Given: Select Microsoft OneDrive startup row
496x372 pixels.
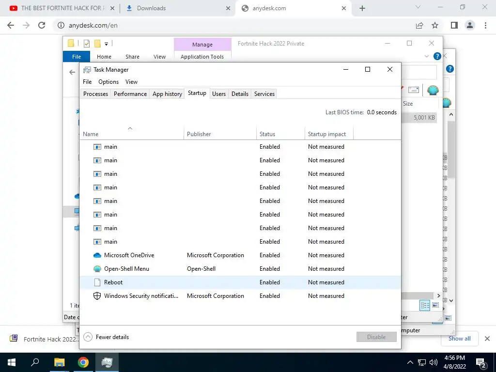Looking at the screenshot, I should click(x=240, y=255).
